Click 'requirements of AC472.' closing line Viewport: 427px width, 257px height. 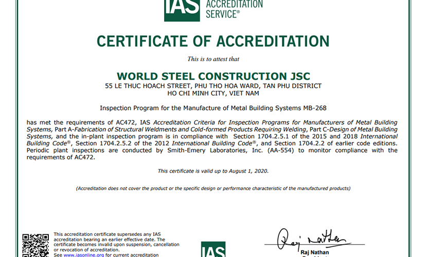coord(61,157)
